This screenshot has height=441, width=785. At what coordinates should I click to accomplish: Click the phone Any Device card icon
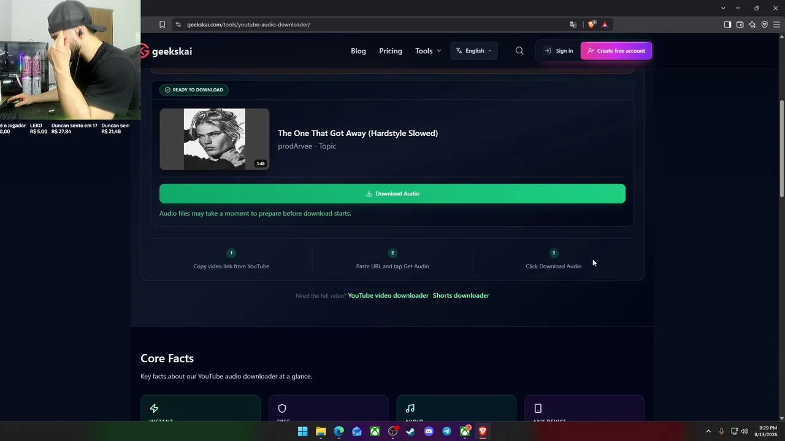click(x=538, y=409)
